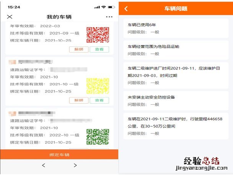The width and height of the screenshot is (233, 175).
Task: Select the 行驶里程446658公里 problem entry
Action: pyautogui.click(x=176, y=126)
